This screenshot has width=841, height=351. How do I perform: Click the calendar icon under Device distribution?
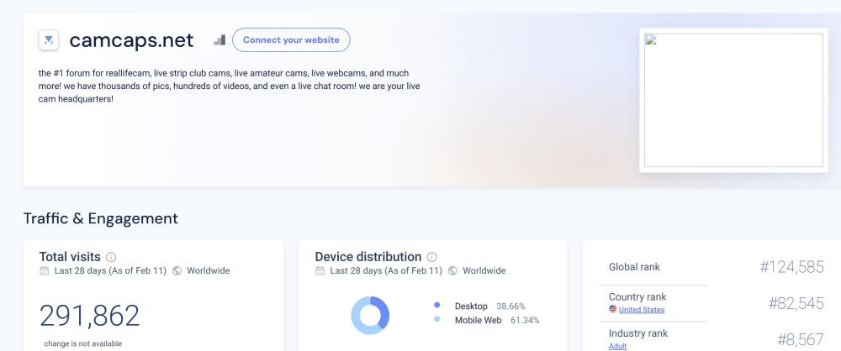[x=320, y=271]
